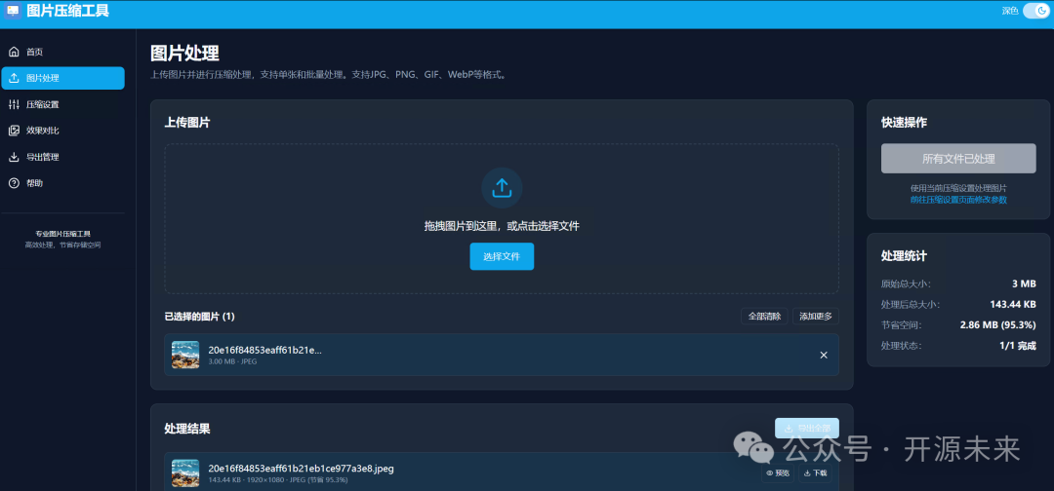This screenshot has height=491, width=1054.
Task: Click the 拖拽图片到这里，或点击选择文件 text
Action: [x=502, y=226]
